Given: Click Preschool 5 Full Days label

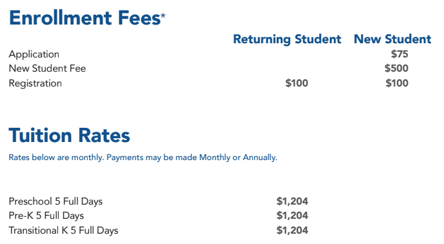Looking at the screenshot, I should 55,201.
